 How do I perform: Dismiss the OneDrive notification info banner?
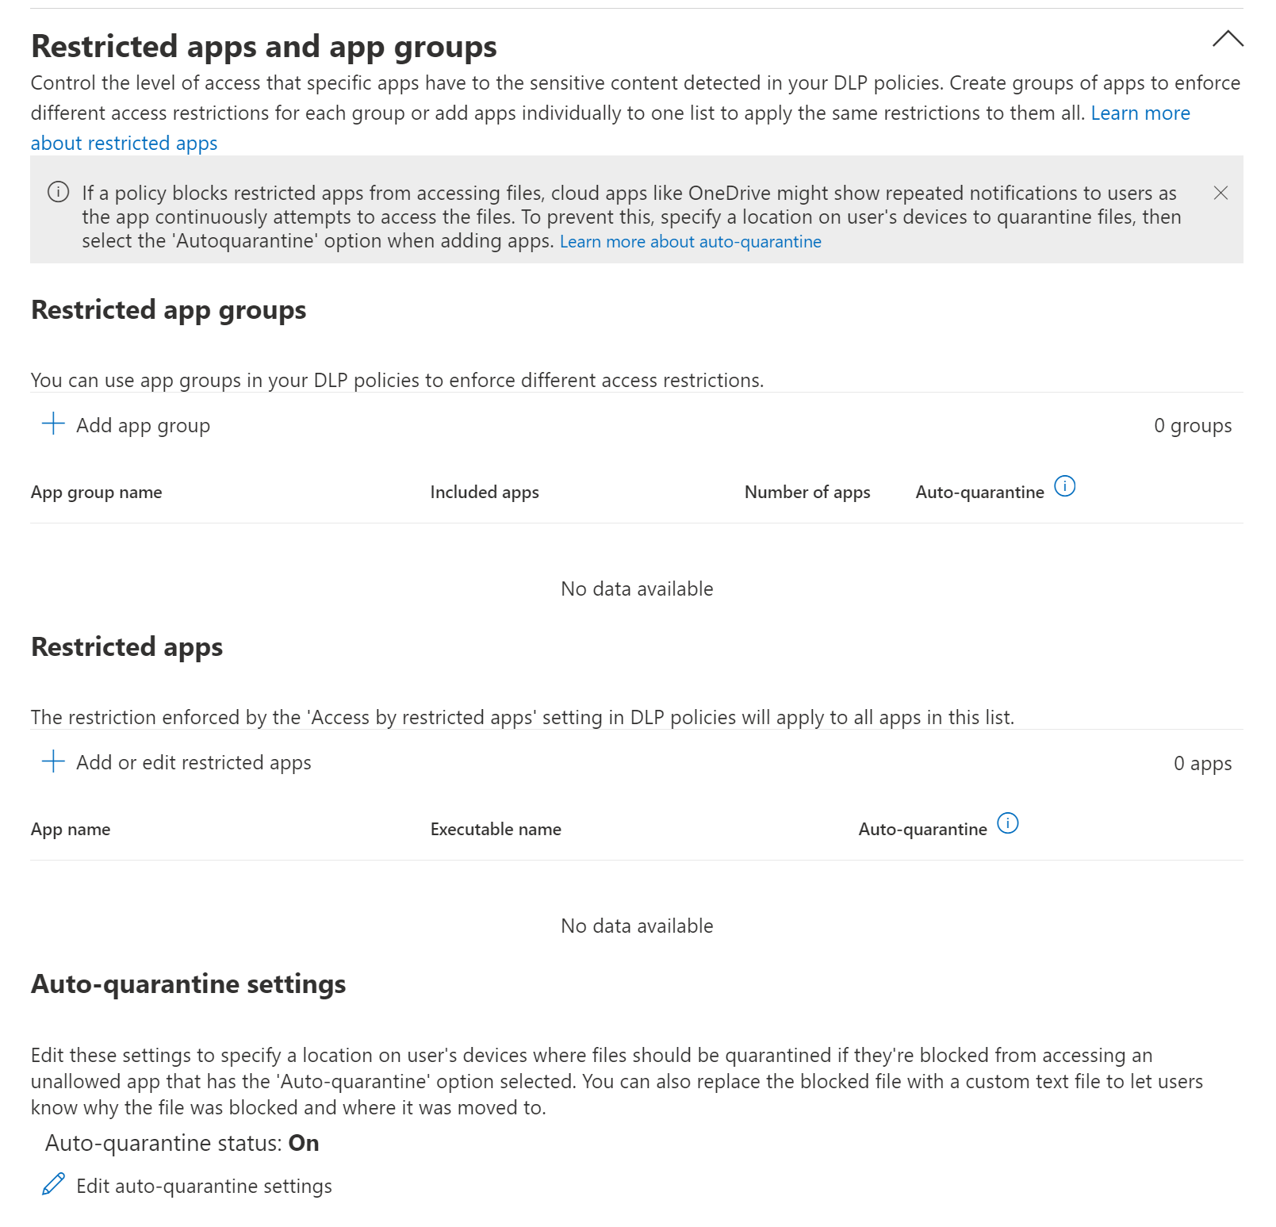click(1220, 193)
